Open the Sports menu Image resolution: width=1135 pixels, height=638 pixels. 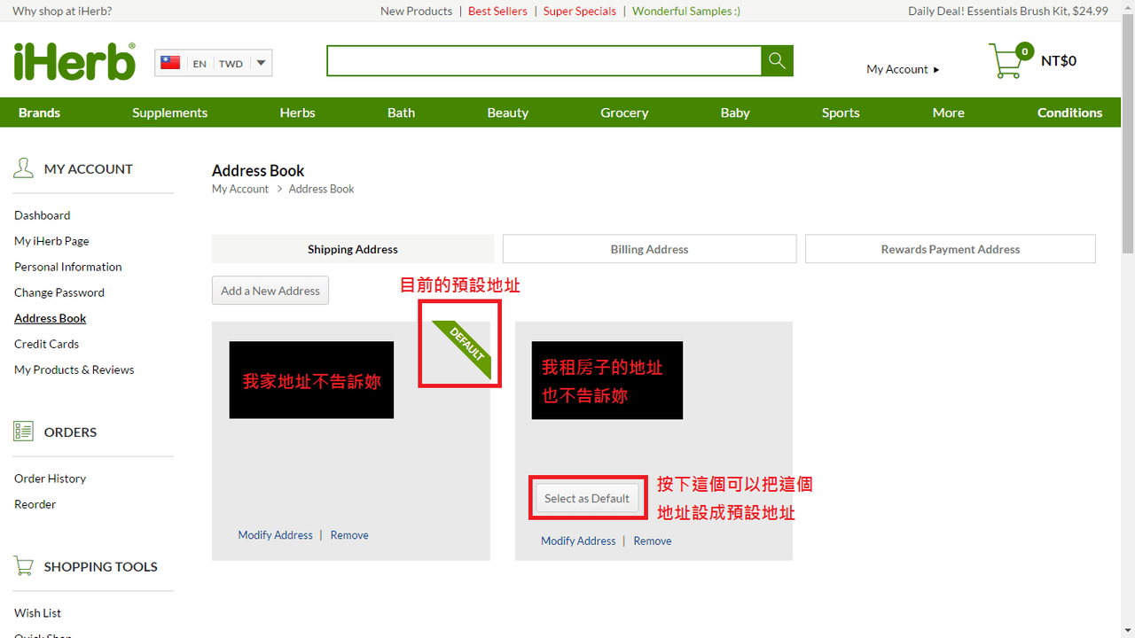(841, 113)
